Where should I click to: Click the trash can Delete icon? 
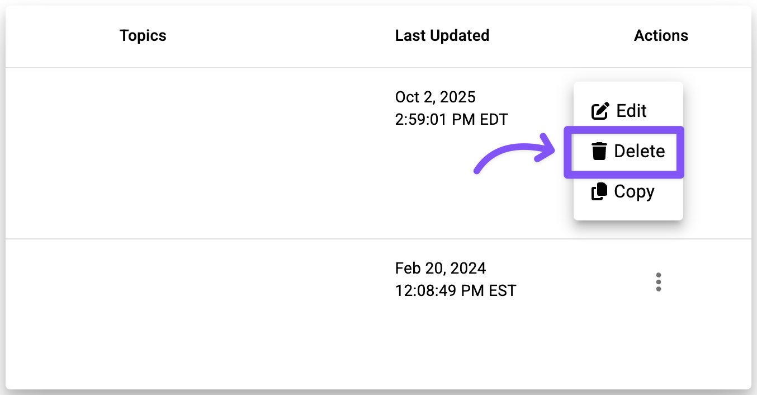click(x=599, y=151)
